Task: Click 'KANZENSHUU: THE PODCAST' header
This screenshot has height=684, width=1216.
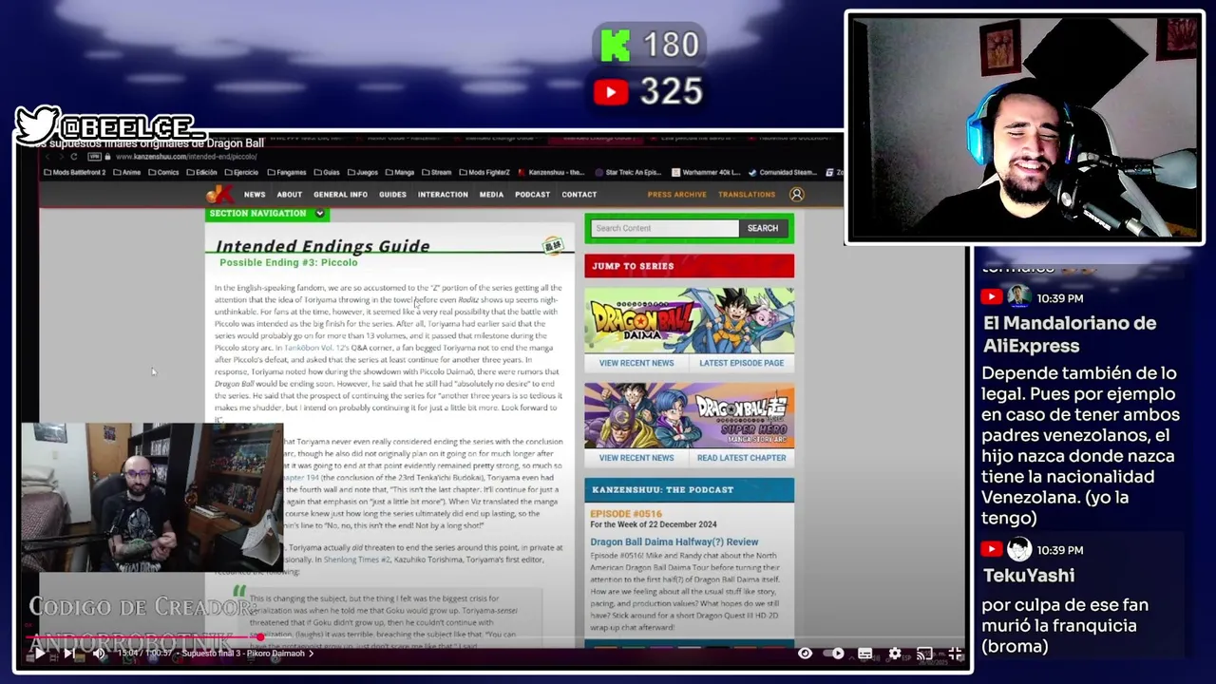Action: tap(689, 489)
